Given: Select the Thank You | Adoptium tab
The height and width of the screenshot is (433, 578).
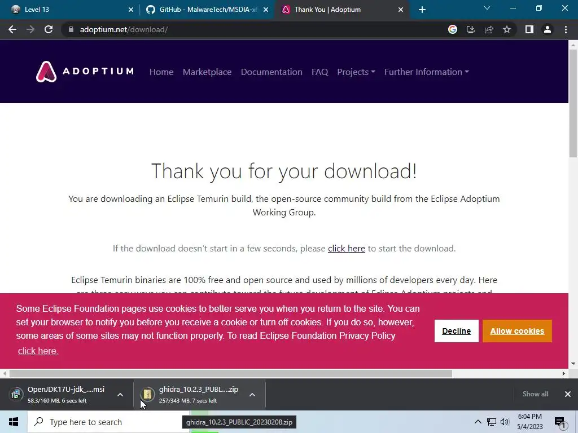Looking at the screenshot, I should [x=341, y=10].
